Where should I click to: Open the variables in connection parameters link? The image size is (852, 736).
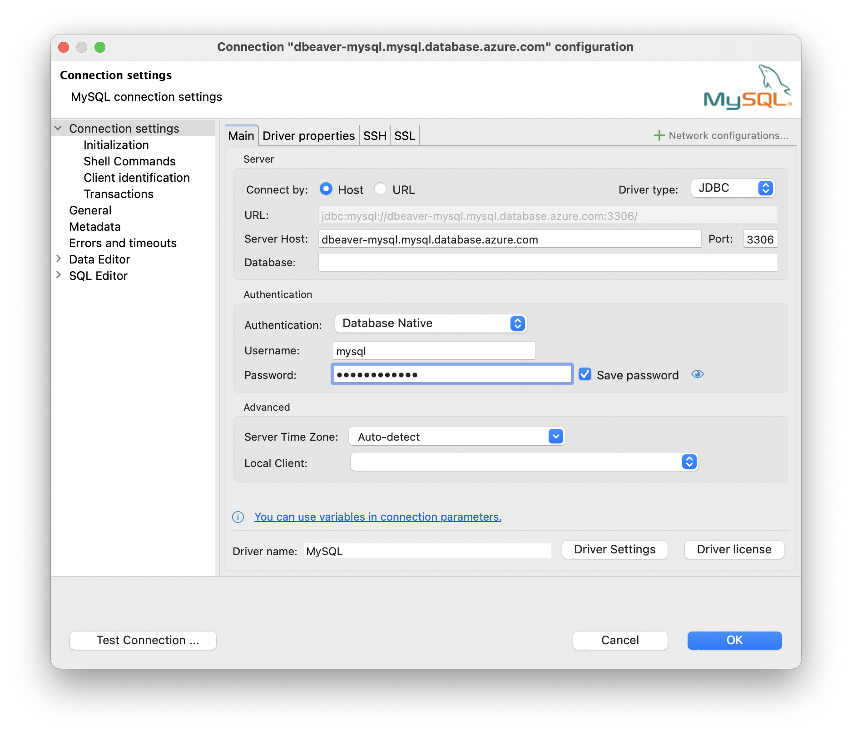point(378,517)
